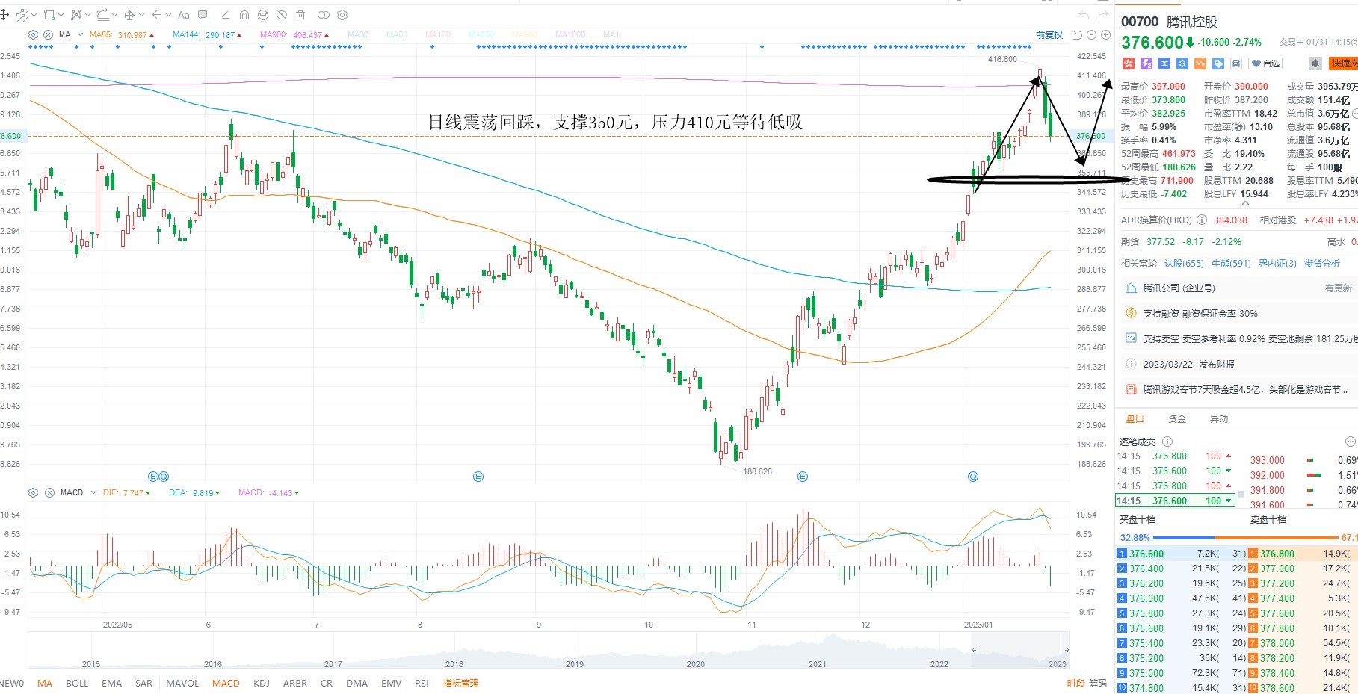
Task: Select the Fibonacci retracement tool
Action: point(102,15)
